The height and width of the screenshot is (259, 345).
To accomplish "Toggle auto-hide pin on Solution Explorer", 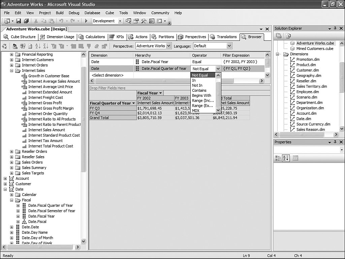I will click(x=335, y=28).
